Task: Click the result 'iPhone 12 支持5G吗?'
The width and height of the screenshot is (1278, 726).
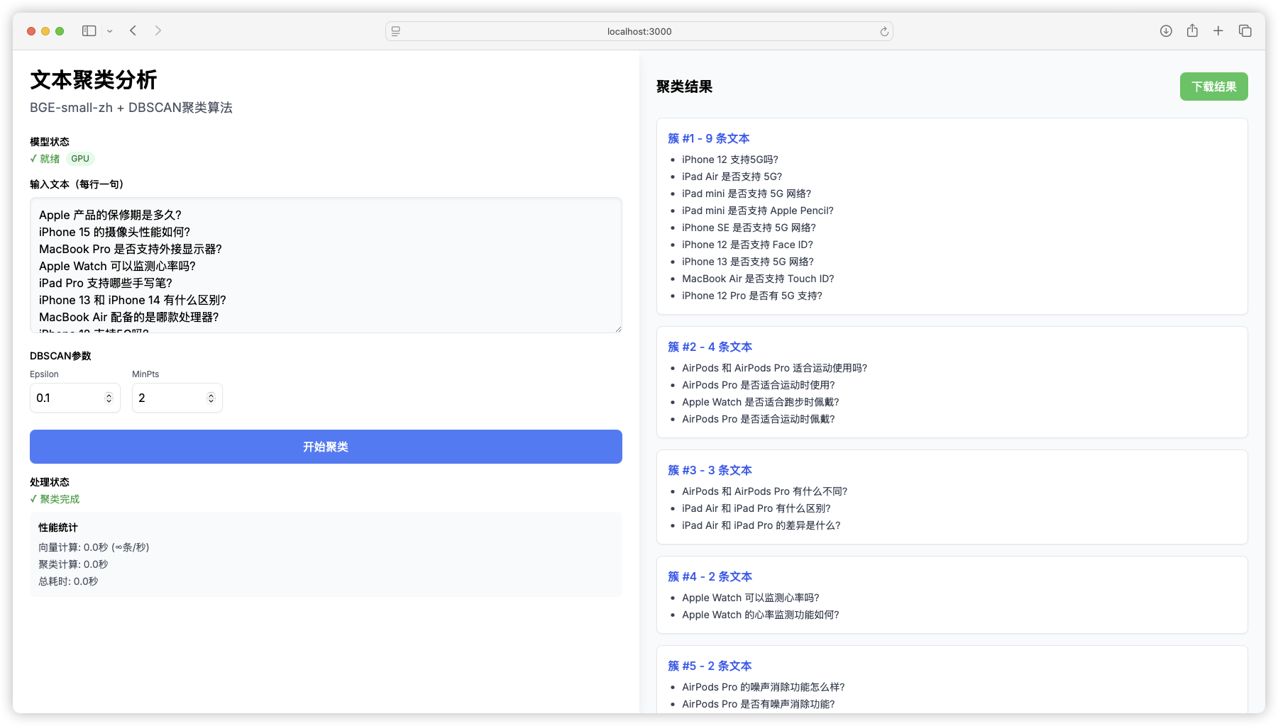Action: (730, 160)
